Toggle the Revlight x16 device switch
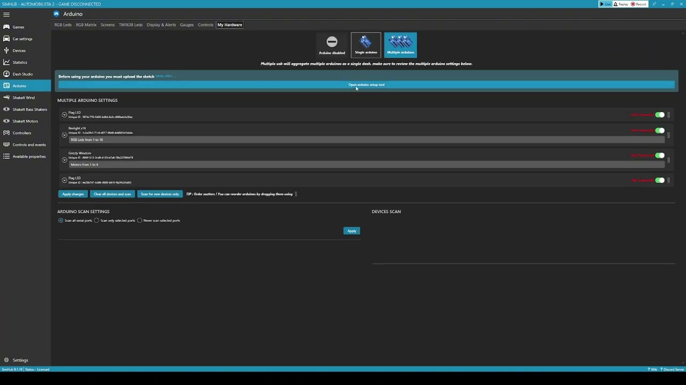The image size is (686, 385). (660, 130)
